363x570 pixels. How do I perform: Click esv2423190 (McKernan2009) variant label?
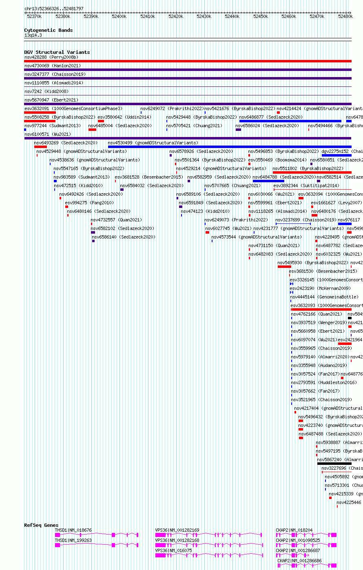(x=321, y=288)
